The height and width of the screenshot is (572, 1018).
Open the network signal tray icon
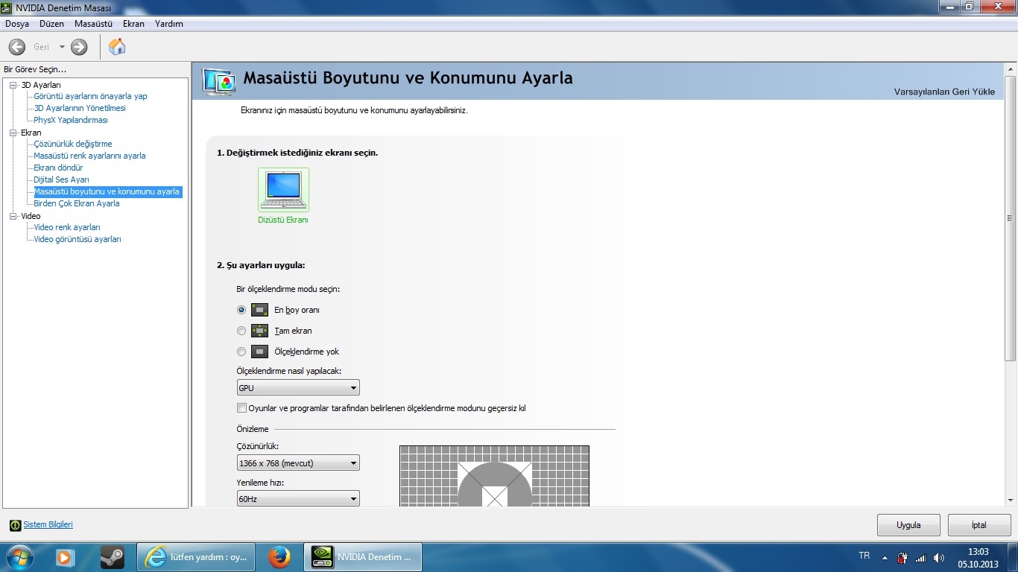pyautogui.click(x=920, y=557)
